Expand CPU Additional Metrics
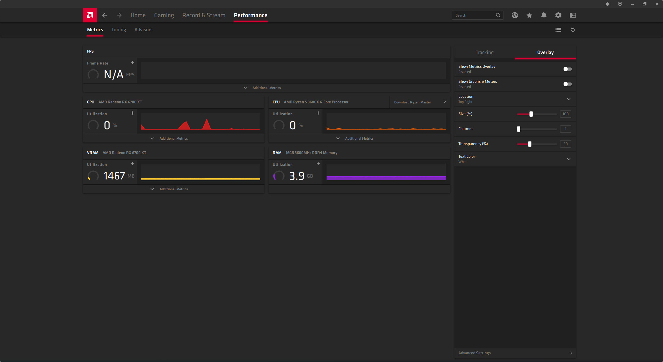This screenshot has height=362, width=663. pyautogui.click(x=359, y=139)
